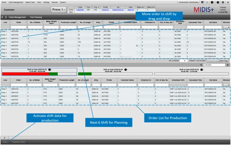Click the US flag language icon

(x=207, y=2)
